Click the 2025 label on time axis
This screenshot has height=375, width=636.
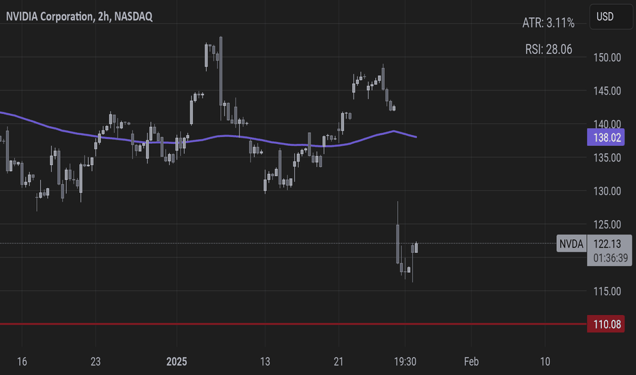(177, 361)
